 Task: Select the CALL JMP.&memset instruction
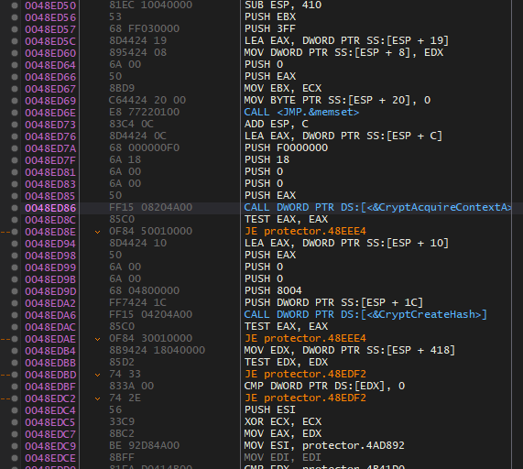[301, 112]
